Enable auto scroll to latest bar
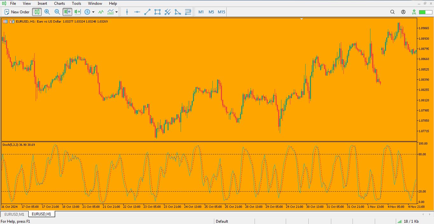This screenshot has height=224, width=434. [x=67, y=12]
